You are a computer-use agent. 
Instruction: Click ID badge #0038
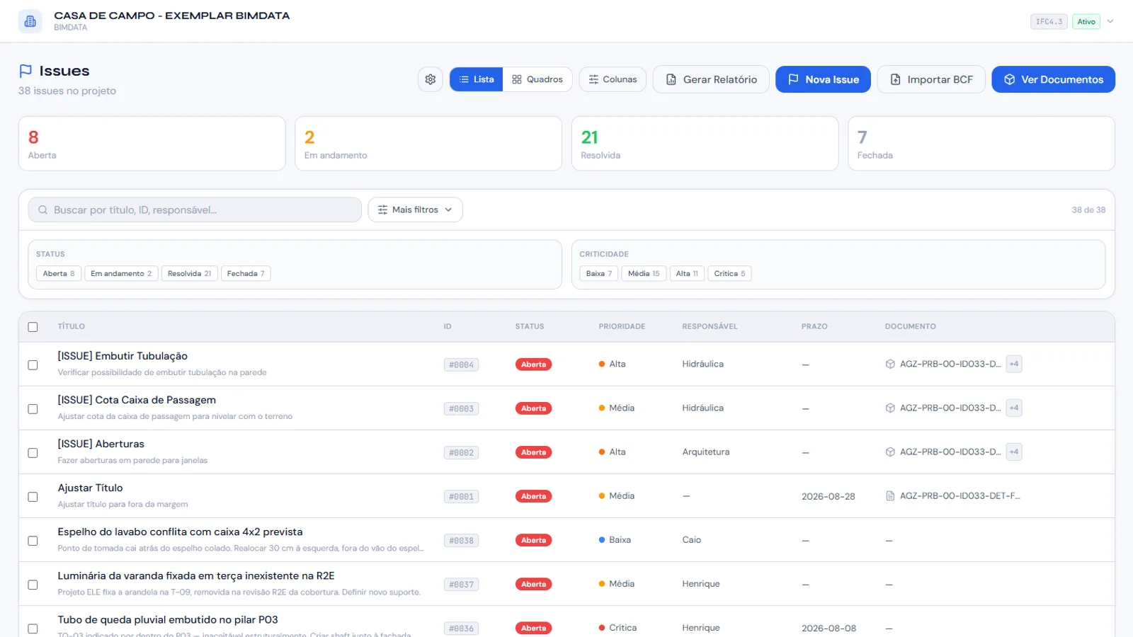[461, 540]
